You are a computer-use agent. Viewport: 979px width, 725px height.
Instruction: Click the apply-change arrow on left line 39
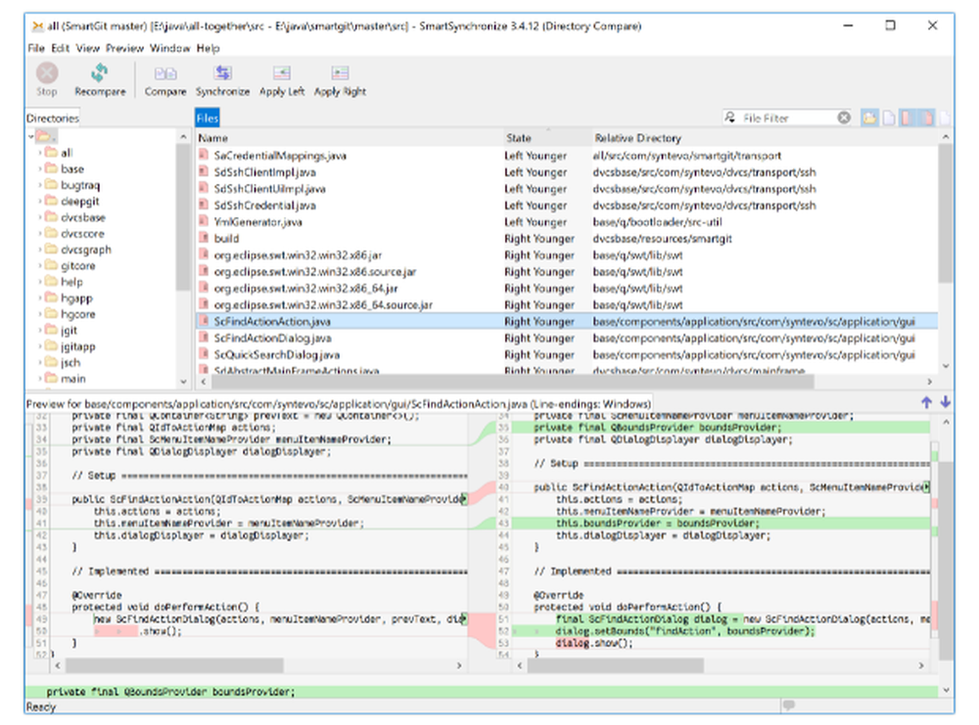click(464, 499)
